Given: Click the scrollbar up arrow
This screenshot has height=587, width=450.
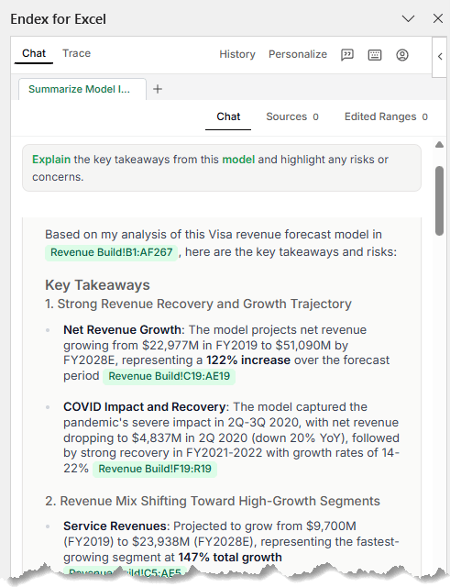Looking at the screenshot, I should click(x=440, y=145).
